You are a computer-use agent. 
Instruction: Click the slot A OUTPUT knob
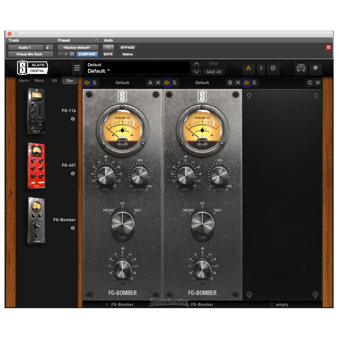tap(122, 269)
